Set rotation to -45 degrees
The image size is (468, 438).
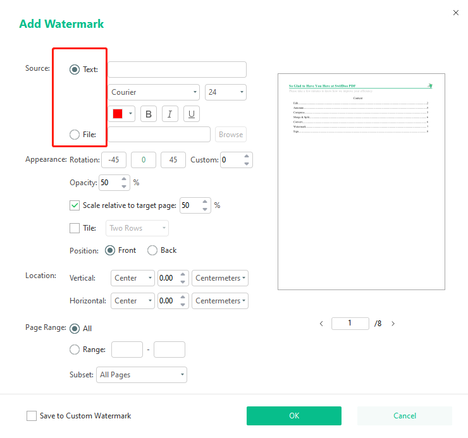114,160
